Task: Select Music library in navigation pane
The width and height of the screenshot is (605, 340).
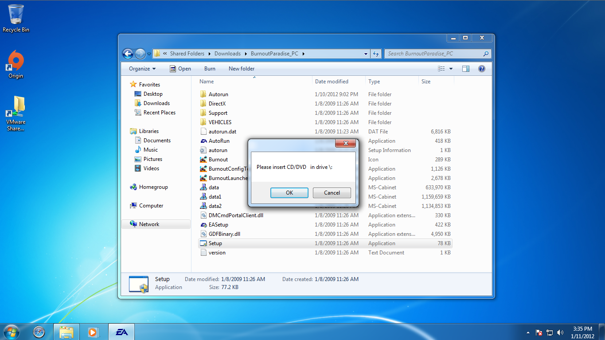Action: [146, 150]
